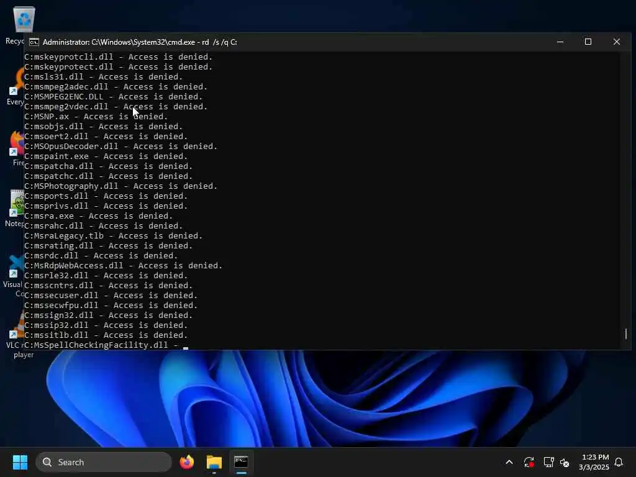Show hidden system tray icons chevron
The height and width of the screenshot is (477, 636).
[x=509, y=462]
